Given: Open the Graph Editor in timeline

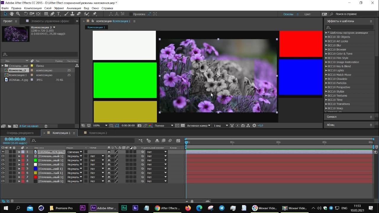Looking at the screenshot, I should click(178, 141).
